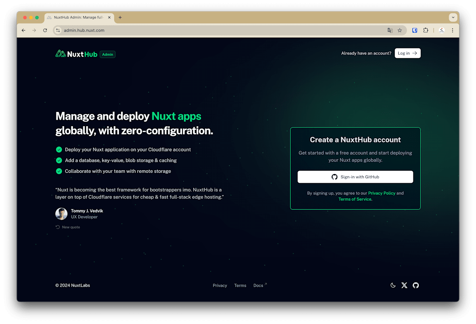
Task: Toggle dark mode with moon icon
Action: click(x=393, y=285)
